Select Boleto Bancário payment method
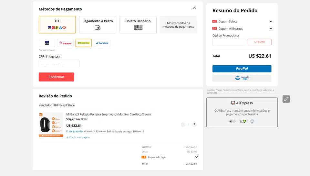Viewport: 310px width, 176px height. (x=138, y=25)
